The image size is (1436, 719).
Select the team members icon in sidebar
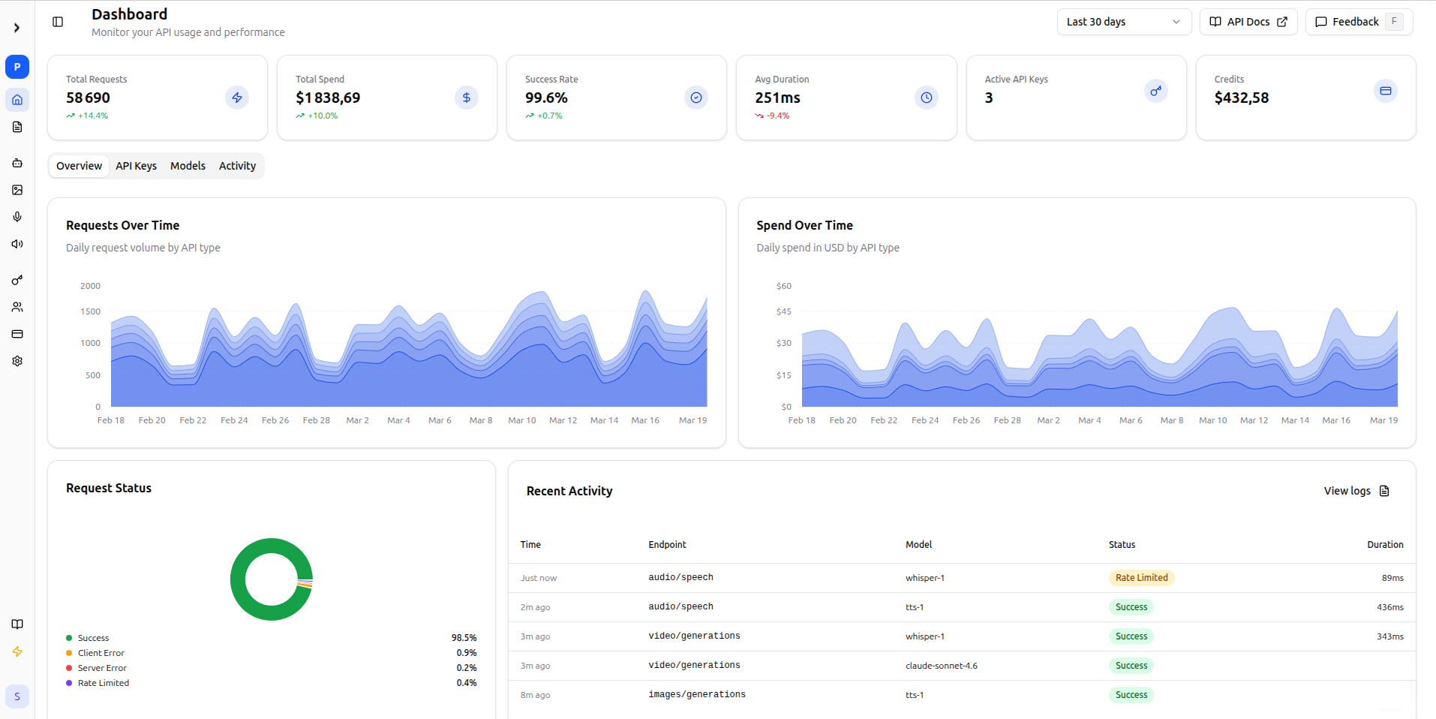pyautogui.click(x=17, y=307)
